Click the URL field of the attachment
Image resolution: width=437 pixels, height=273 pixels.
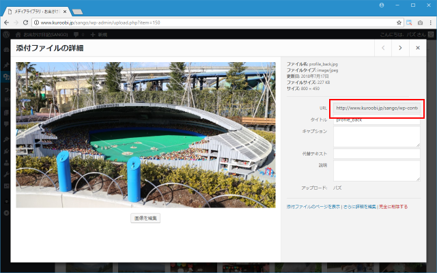tap(377, 108)
